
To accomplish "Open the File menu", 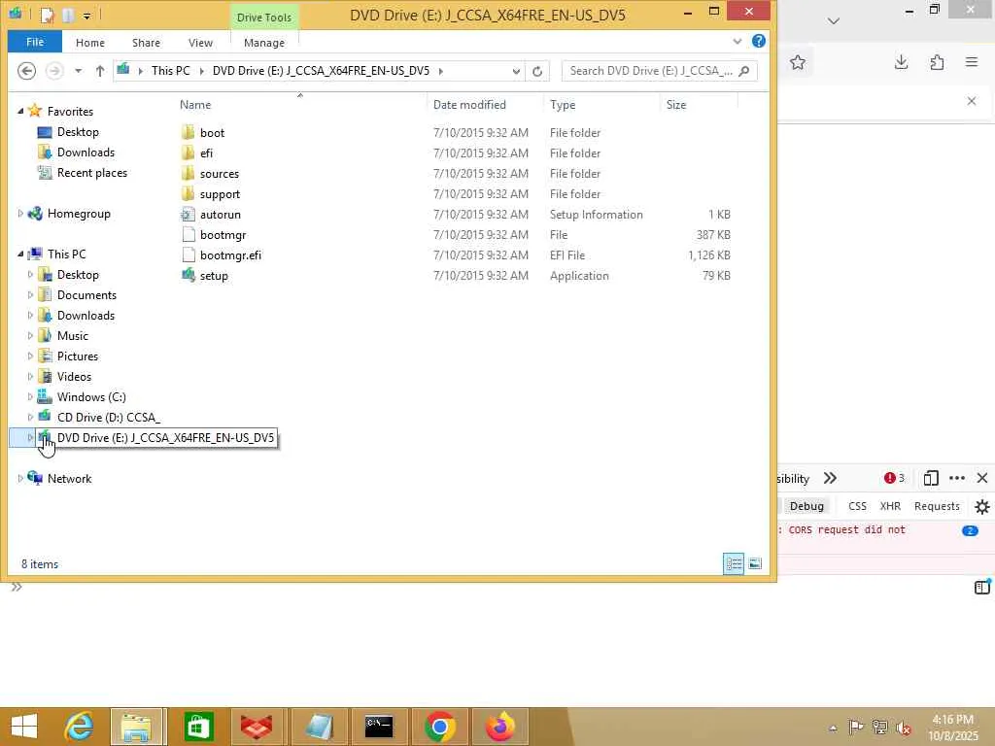I will click(35, 42).
